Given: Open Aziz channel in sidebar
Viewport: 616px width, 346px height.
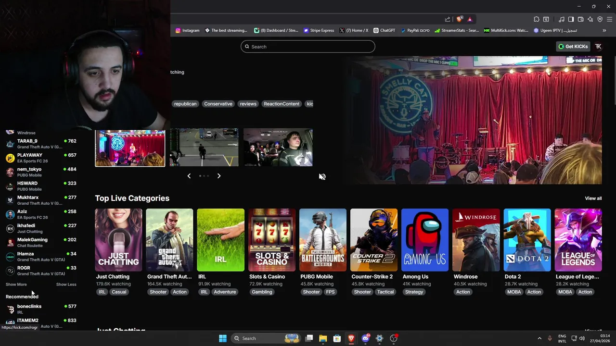Looking at the screenshot, I should pos(41,214).
